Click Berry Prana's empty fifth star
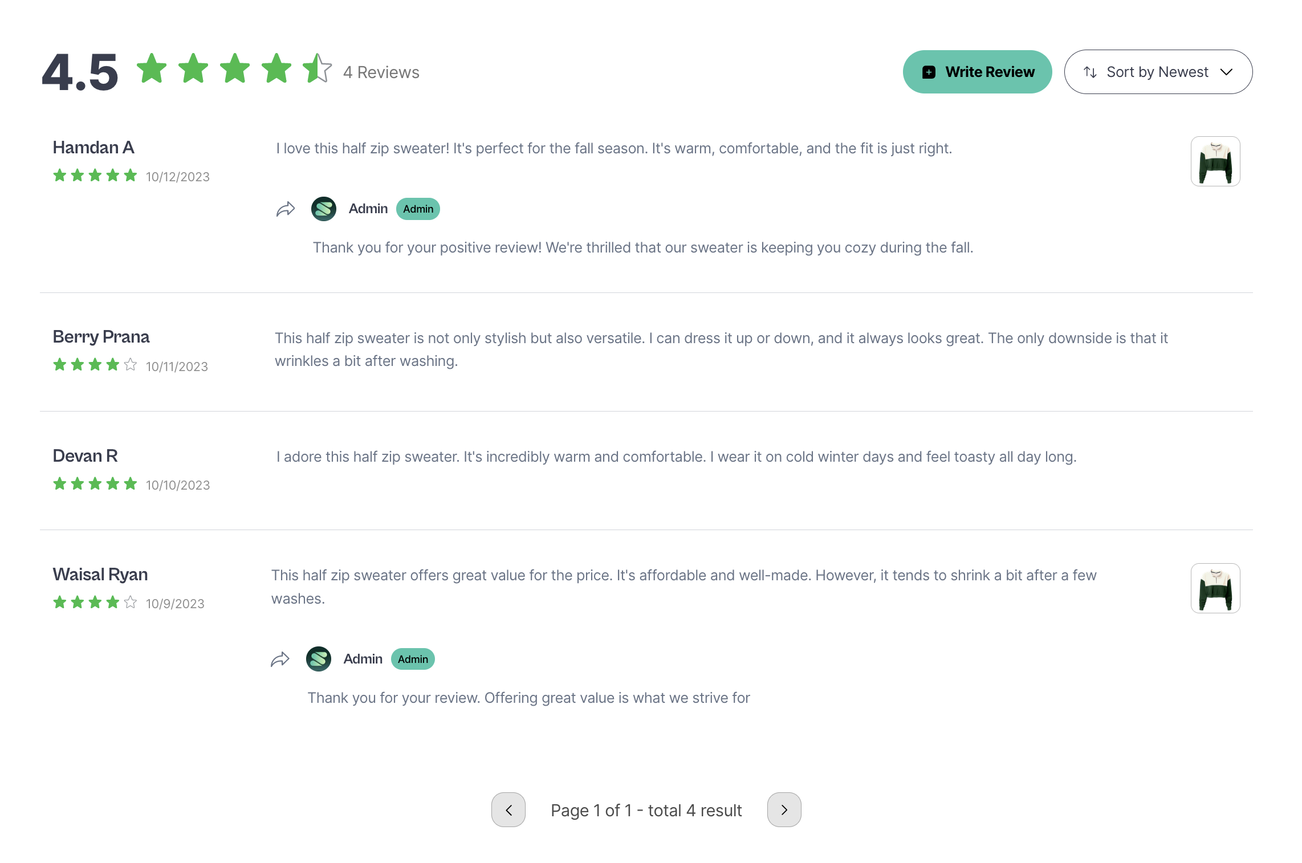Viewport: 1302px width, 863px height. coord(131,365)
